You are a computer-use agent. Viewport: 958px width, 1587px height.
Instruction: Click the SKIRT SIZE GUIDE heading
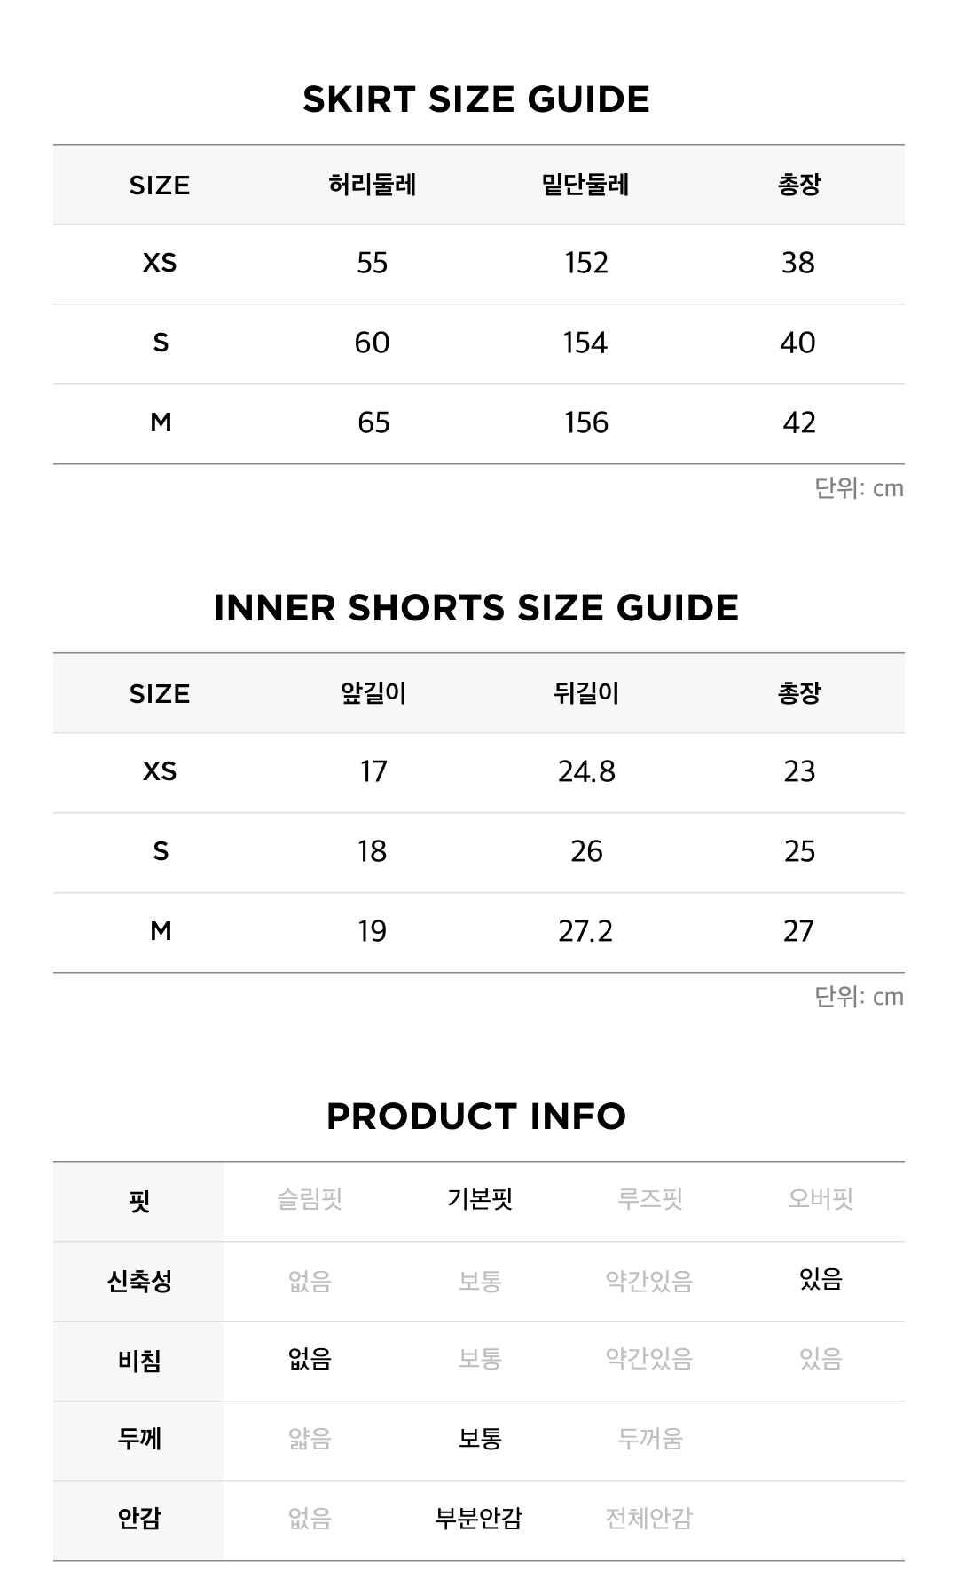[476, 99]
